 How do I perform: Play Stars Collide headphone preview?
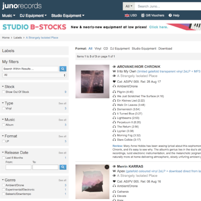click(x=114, y=140)
